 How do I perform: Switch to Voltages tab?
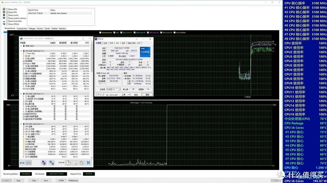click(32, 28)
